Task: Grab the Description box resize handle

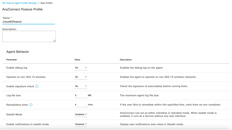Action: point(54,41)
